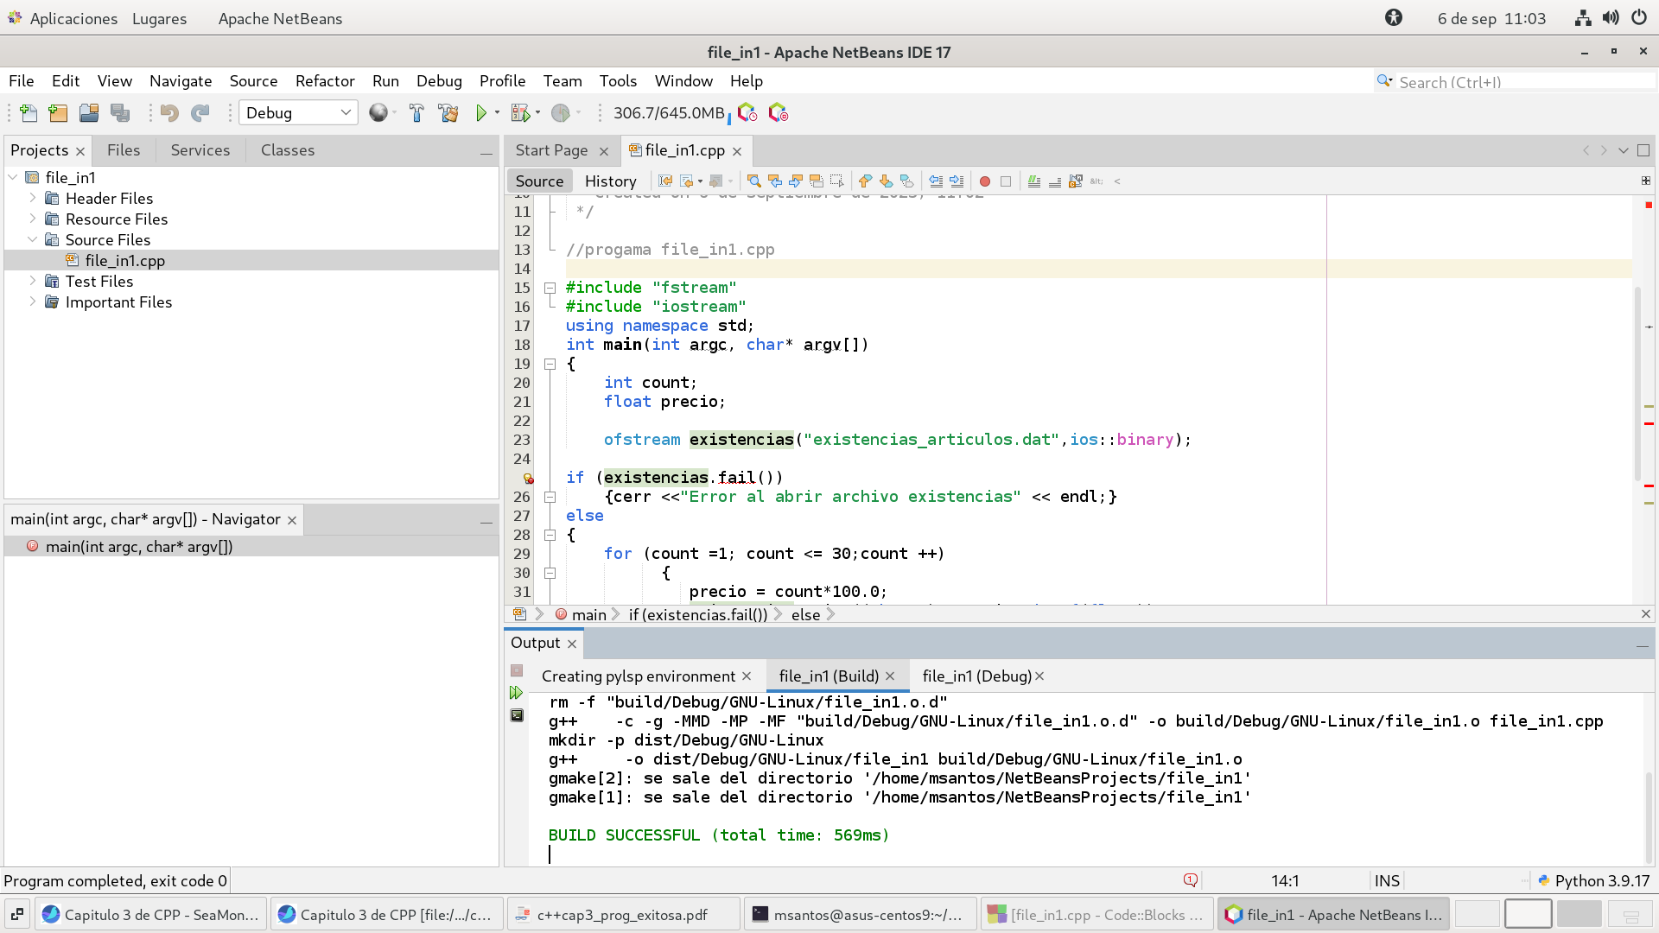
Task: Open the terminal msantos@asus-centos9 taskbar item
Action: pyautogui.click(x=860, y=914)
